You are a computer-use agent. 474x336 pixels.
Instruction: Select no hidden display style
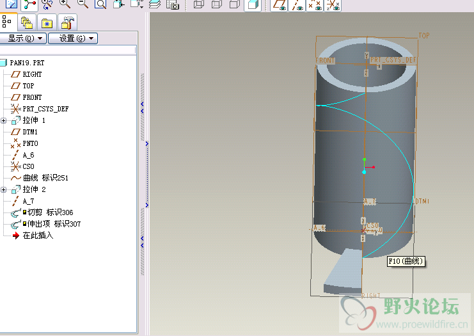(x=235, y=4)
